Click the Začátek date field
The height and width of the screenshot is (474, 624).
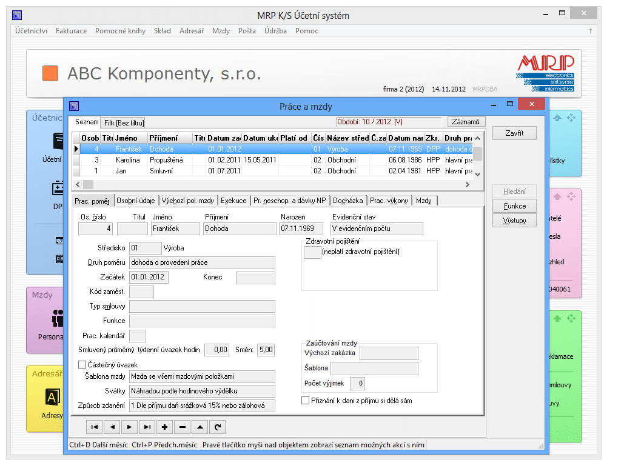[x=149, y=277]
